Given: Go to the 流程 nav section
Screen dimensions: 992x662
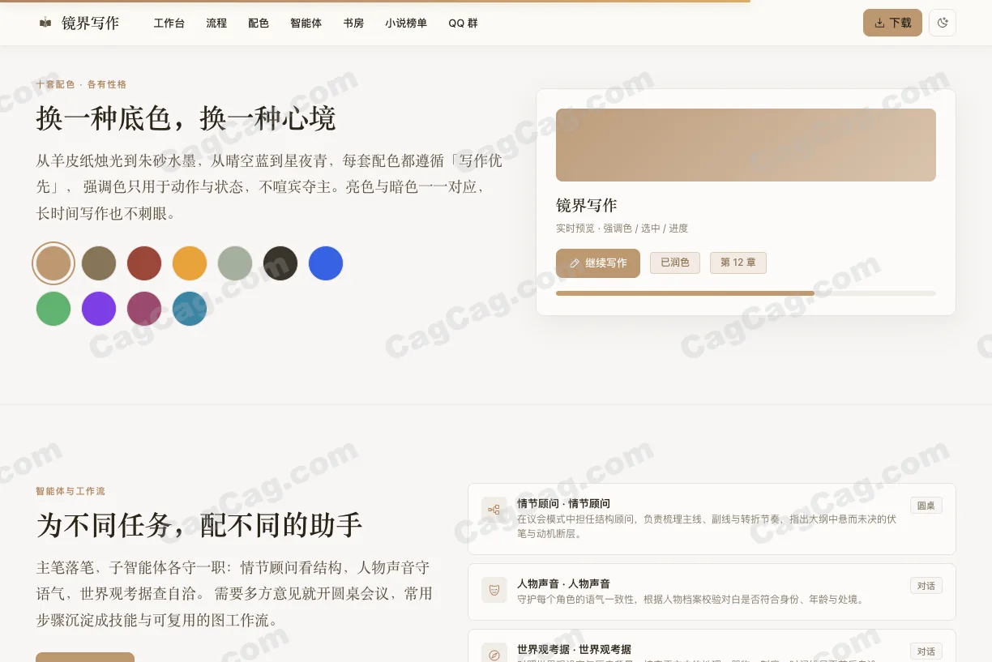Looking at the screenshot, I should pyautogui.click(x=216, y=23).
